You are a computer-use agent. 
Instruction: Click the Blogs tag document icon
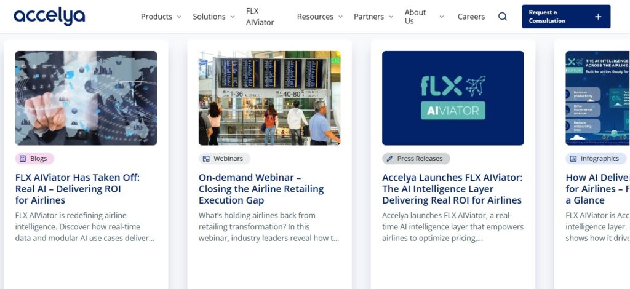pos(23,159)
